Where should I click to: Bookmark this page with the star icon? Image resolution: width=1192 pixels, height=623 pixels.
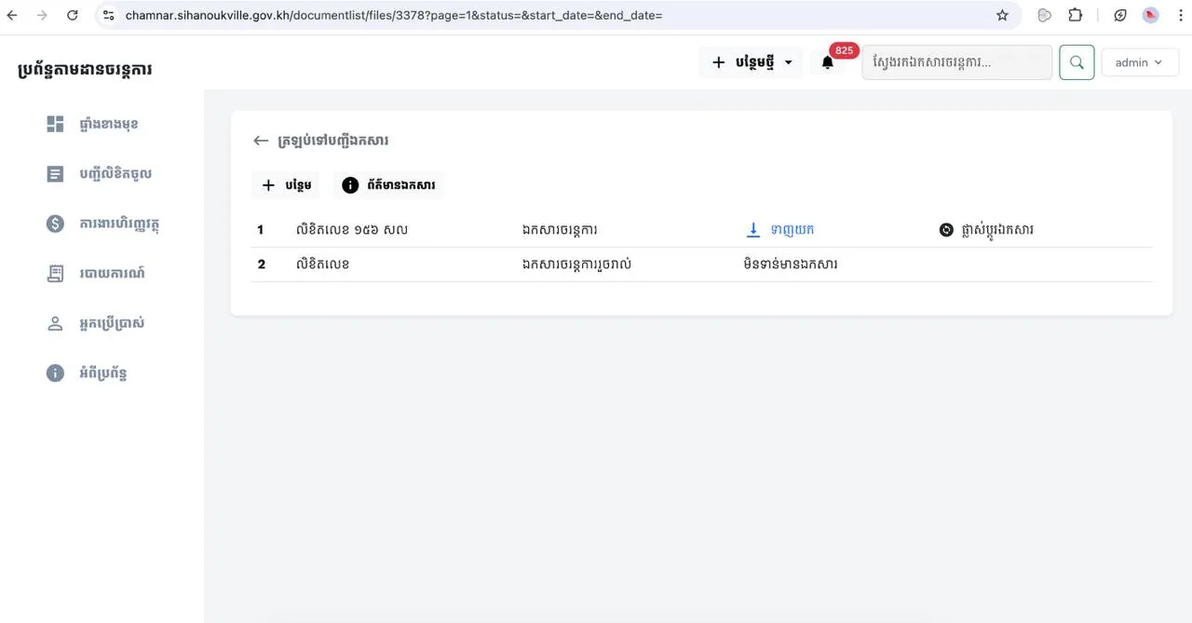[x=1002, y=15]
